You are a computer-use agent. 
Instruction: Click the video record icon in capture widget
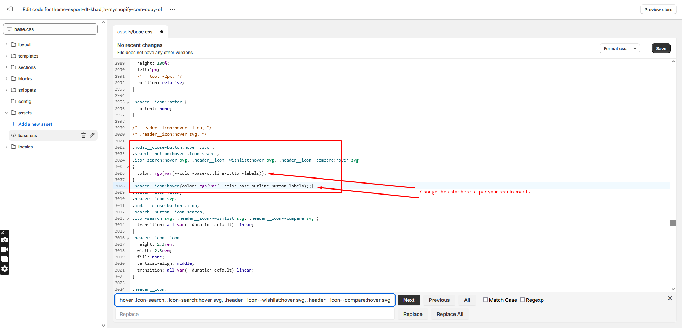(5, 250)
